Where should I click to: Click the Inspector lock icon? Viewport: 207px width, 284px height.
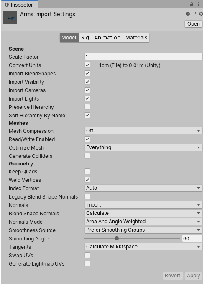[x=192, y=4]
